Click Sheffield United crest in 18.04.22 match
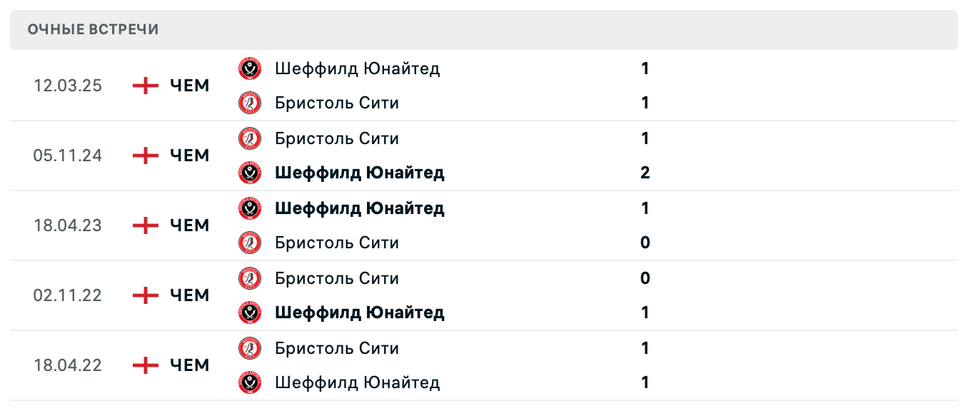Image resolution: width=968 pixels, height=411 pixels. [x=249, y=382]
